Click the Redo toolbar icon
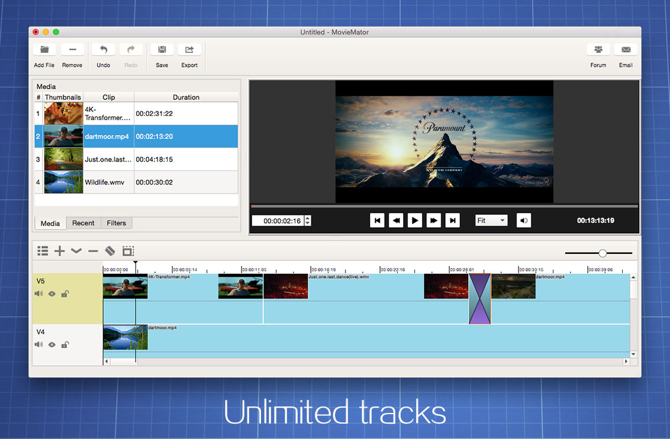The height and width of the screenshot is (439, 670). click(x=131, y=50)
